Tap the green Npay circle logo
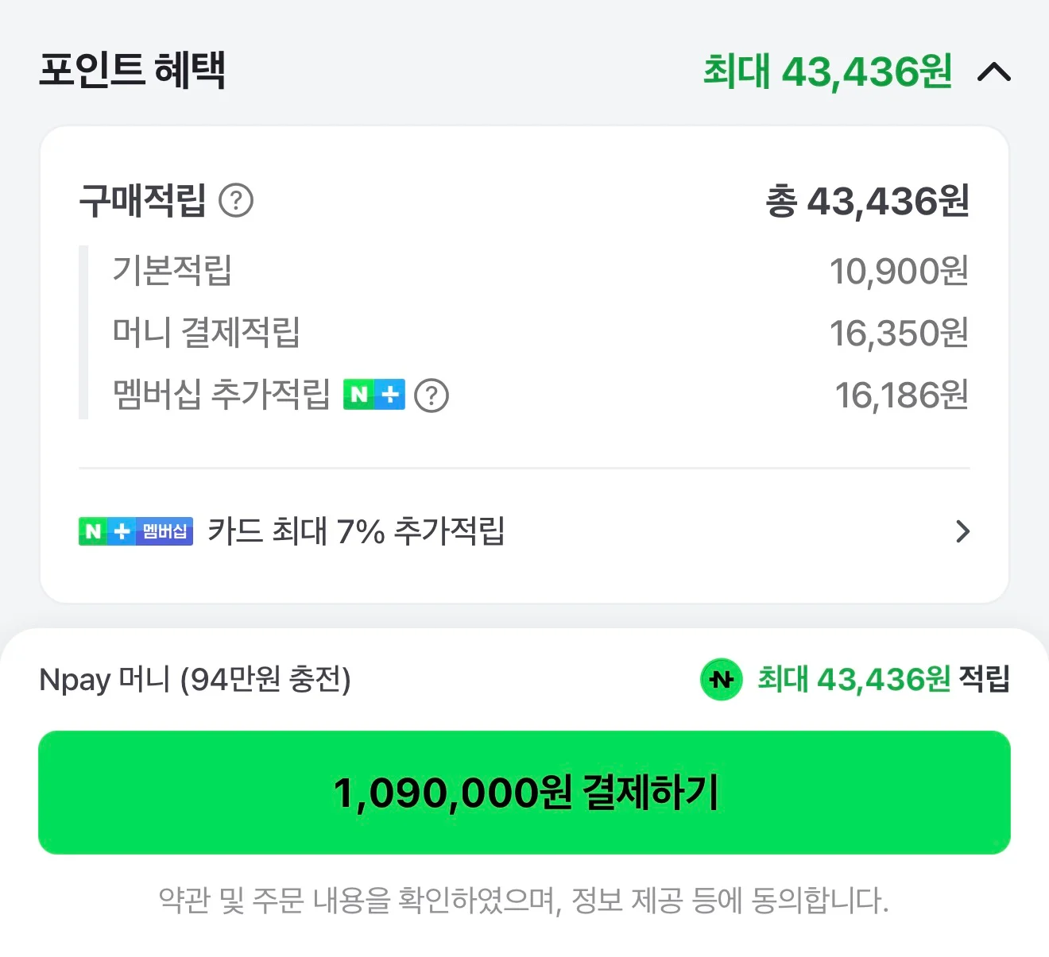 pos(722,679)
